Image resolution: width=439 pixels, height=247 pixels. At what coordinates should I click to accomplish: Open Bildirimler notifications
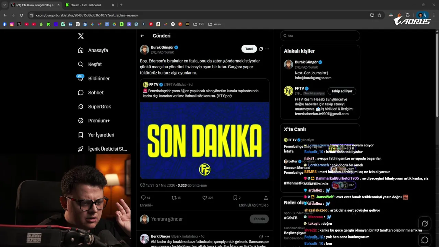pos(94,78)
